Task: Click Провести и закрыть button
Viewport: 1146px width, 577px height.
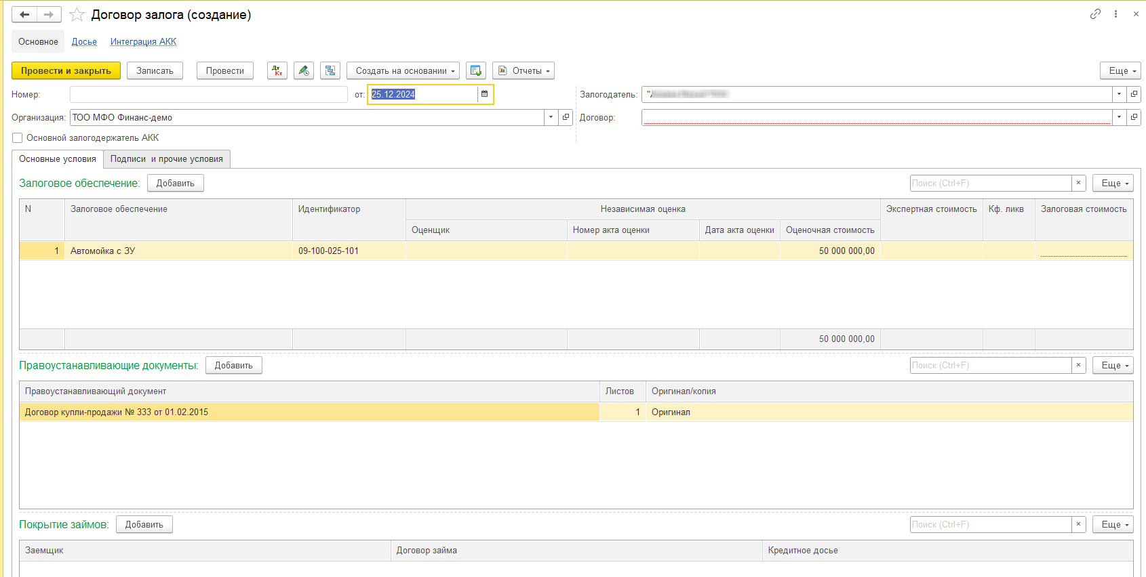Action: [66, 70]
